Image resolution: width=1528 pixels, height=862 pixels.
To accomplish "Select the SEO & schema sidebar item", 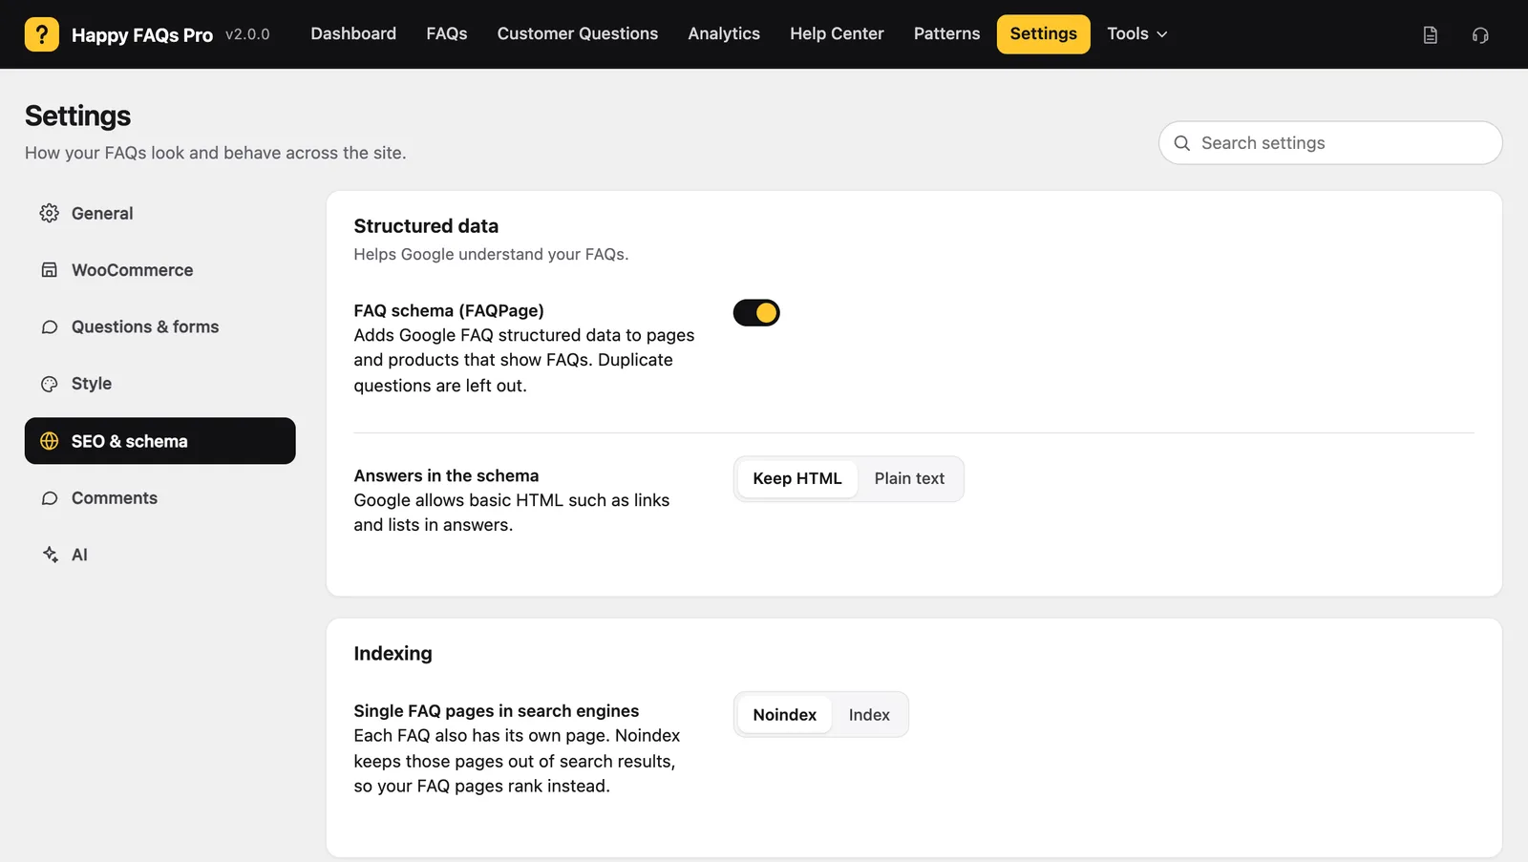I will [x=160, y=441].
